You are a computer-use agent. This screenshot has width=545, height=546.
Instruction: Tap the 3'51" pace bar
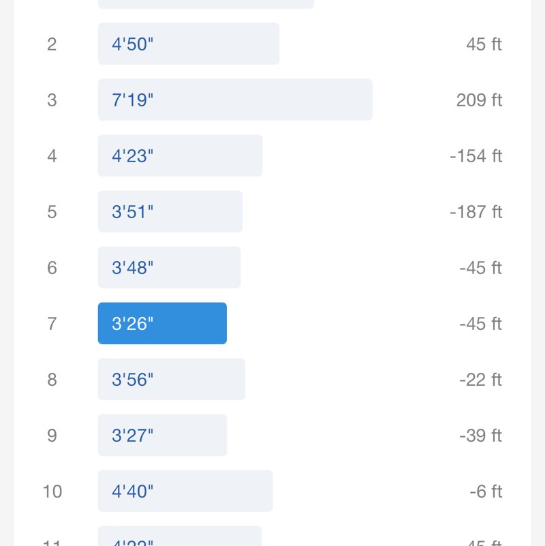click(170, 212)
